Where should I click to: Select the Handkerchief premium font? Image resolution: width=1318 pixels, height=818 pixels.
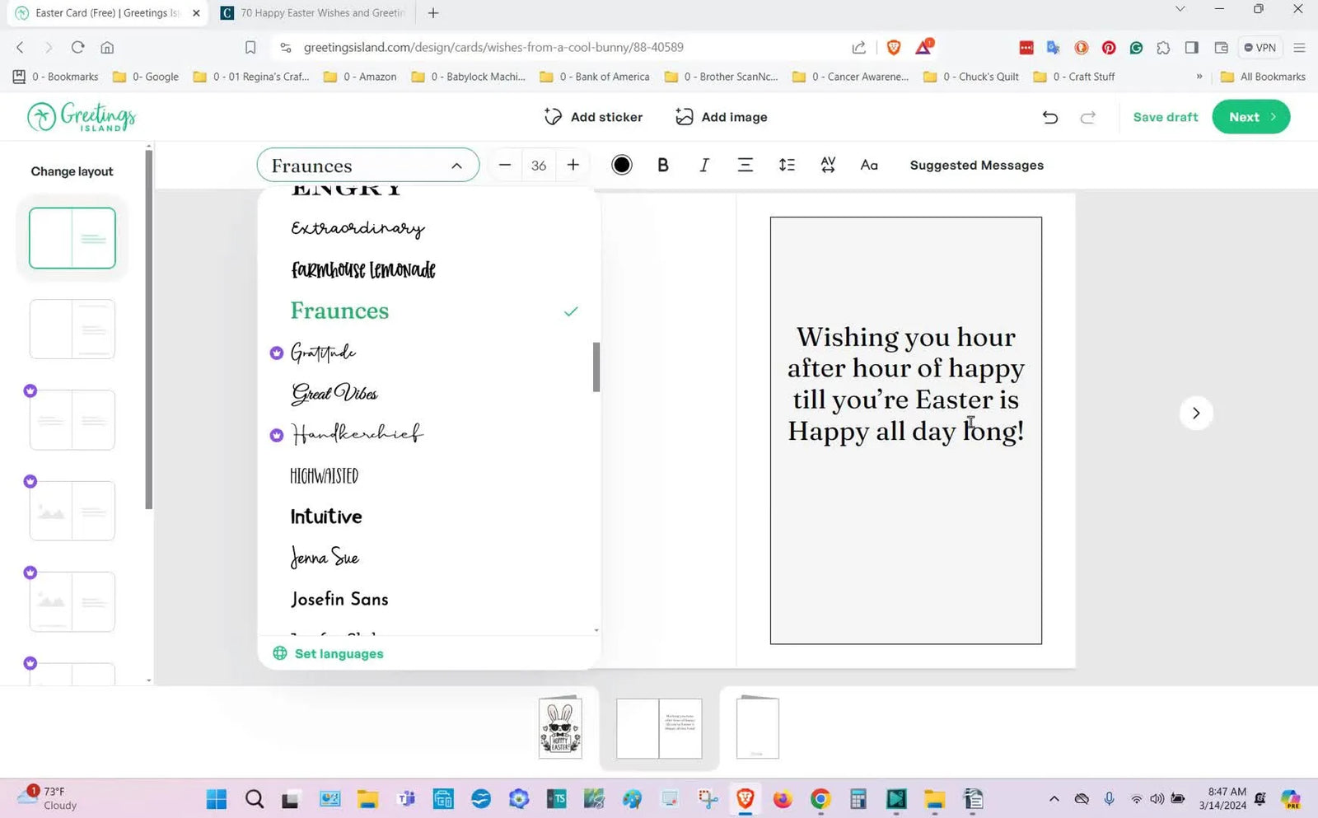[x=356, y=433]
